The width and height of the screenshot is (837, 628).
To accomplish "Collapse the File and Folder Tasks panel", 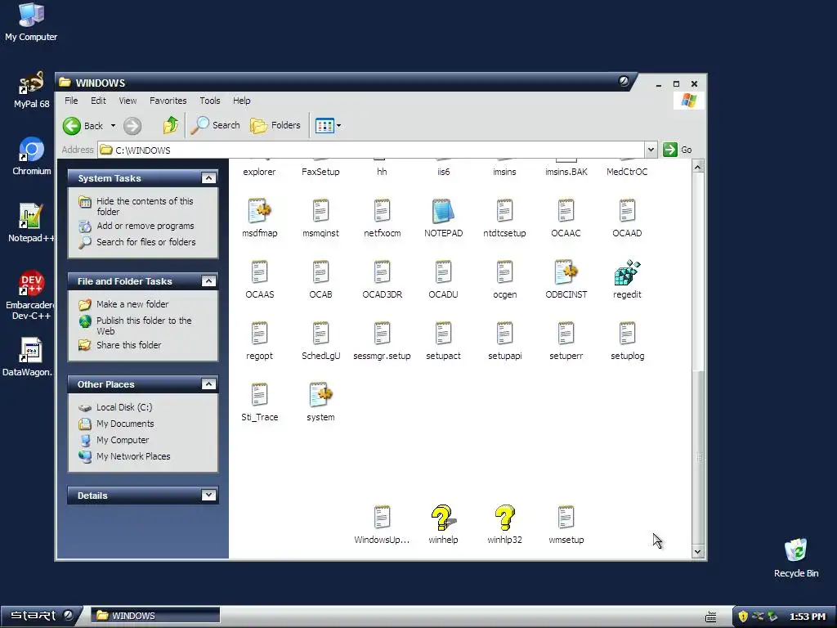I will [x=208, y=281].
